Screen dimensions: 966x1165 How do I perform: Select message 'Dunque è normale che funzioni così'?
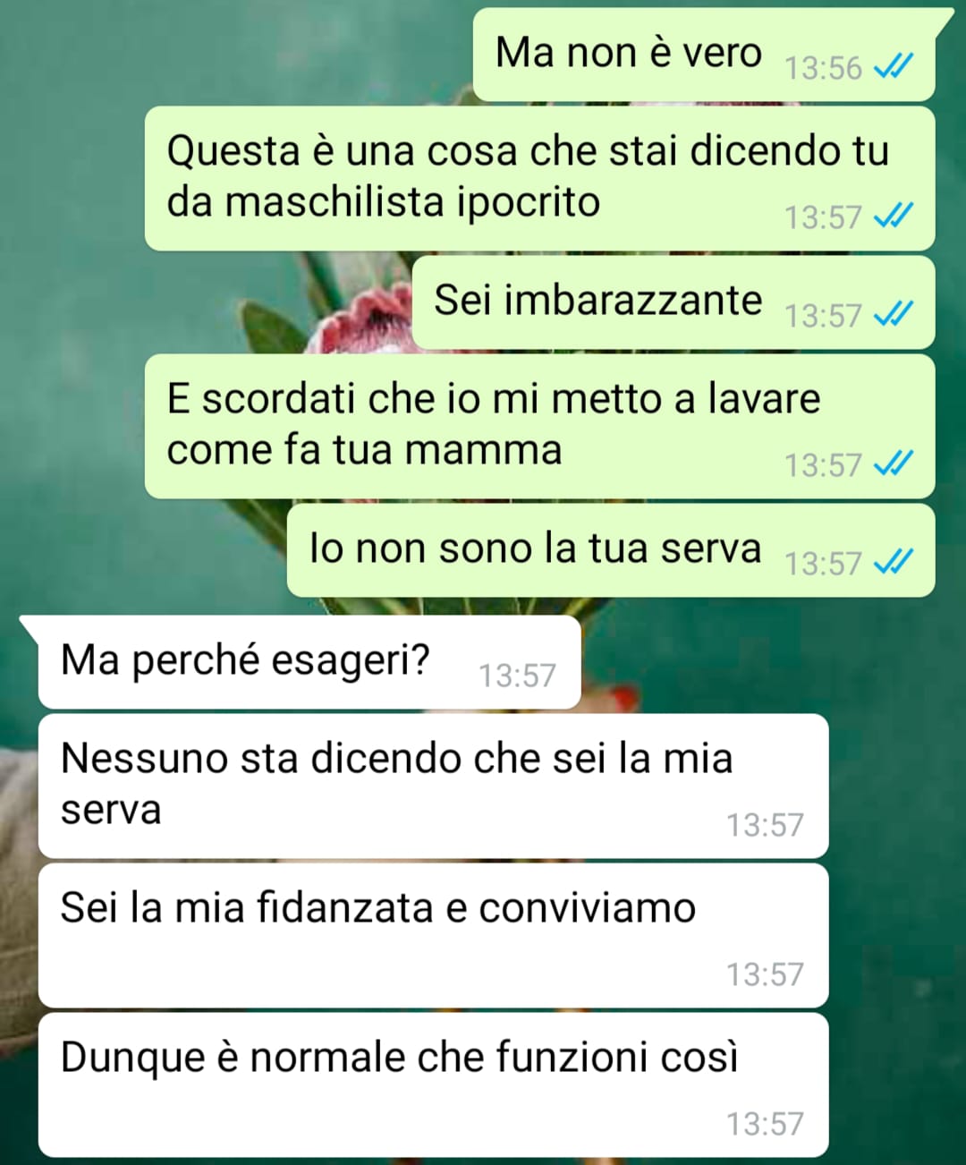click(x=433, y=1084)
